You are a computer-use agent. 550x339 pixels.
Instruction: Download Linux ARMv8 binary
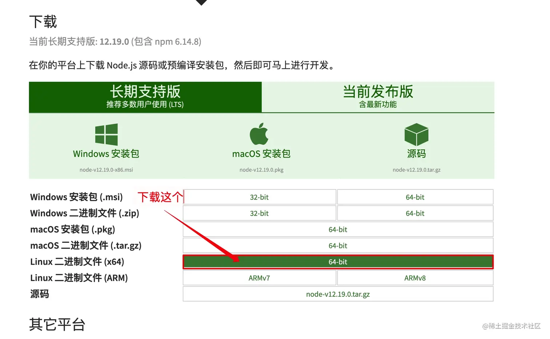pyautogui.click(x=415, y=278)
